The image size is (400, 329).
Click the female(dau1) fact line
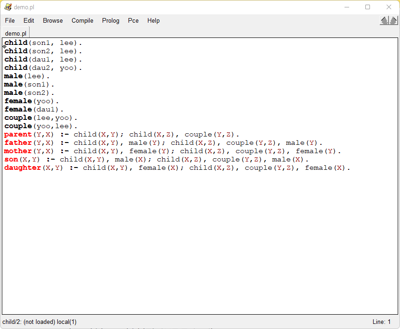coord(34,110)
